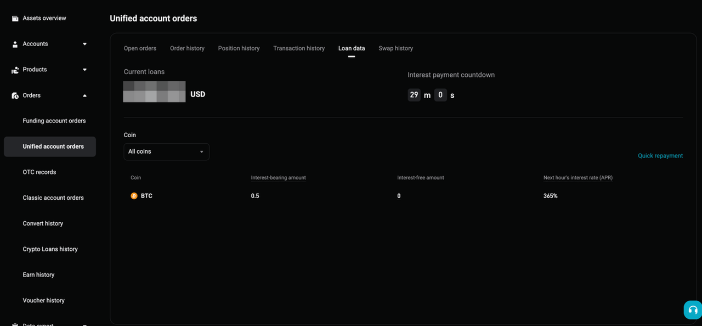702x326 pixels.
Task: Switch to the Transaction history tab
Action: coord(299,48)
